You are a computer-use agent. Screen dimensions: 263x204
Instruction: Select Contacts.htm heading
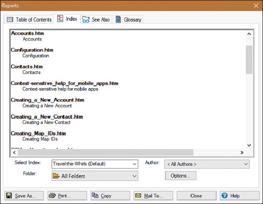(27, 67)
